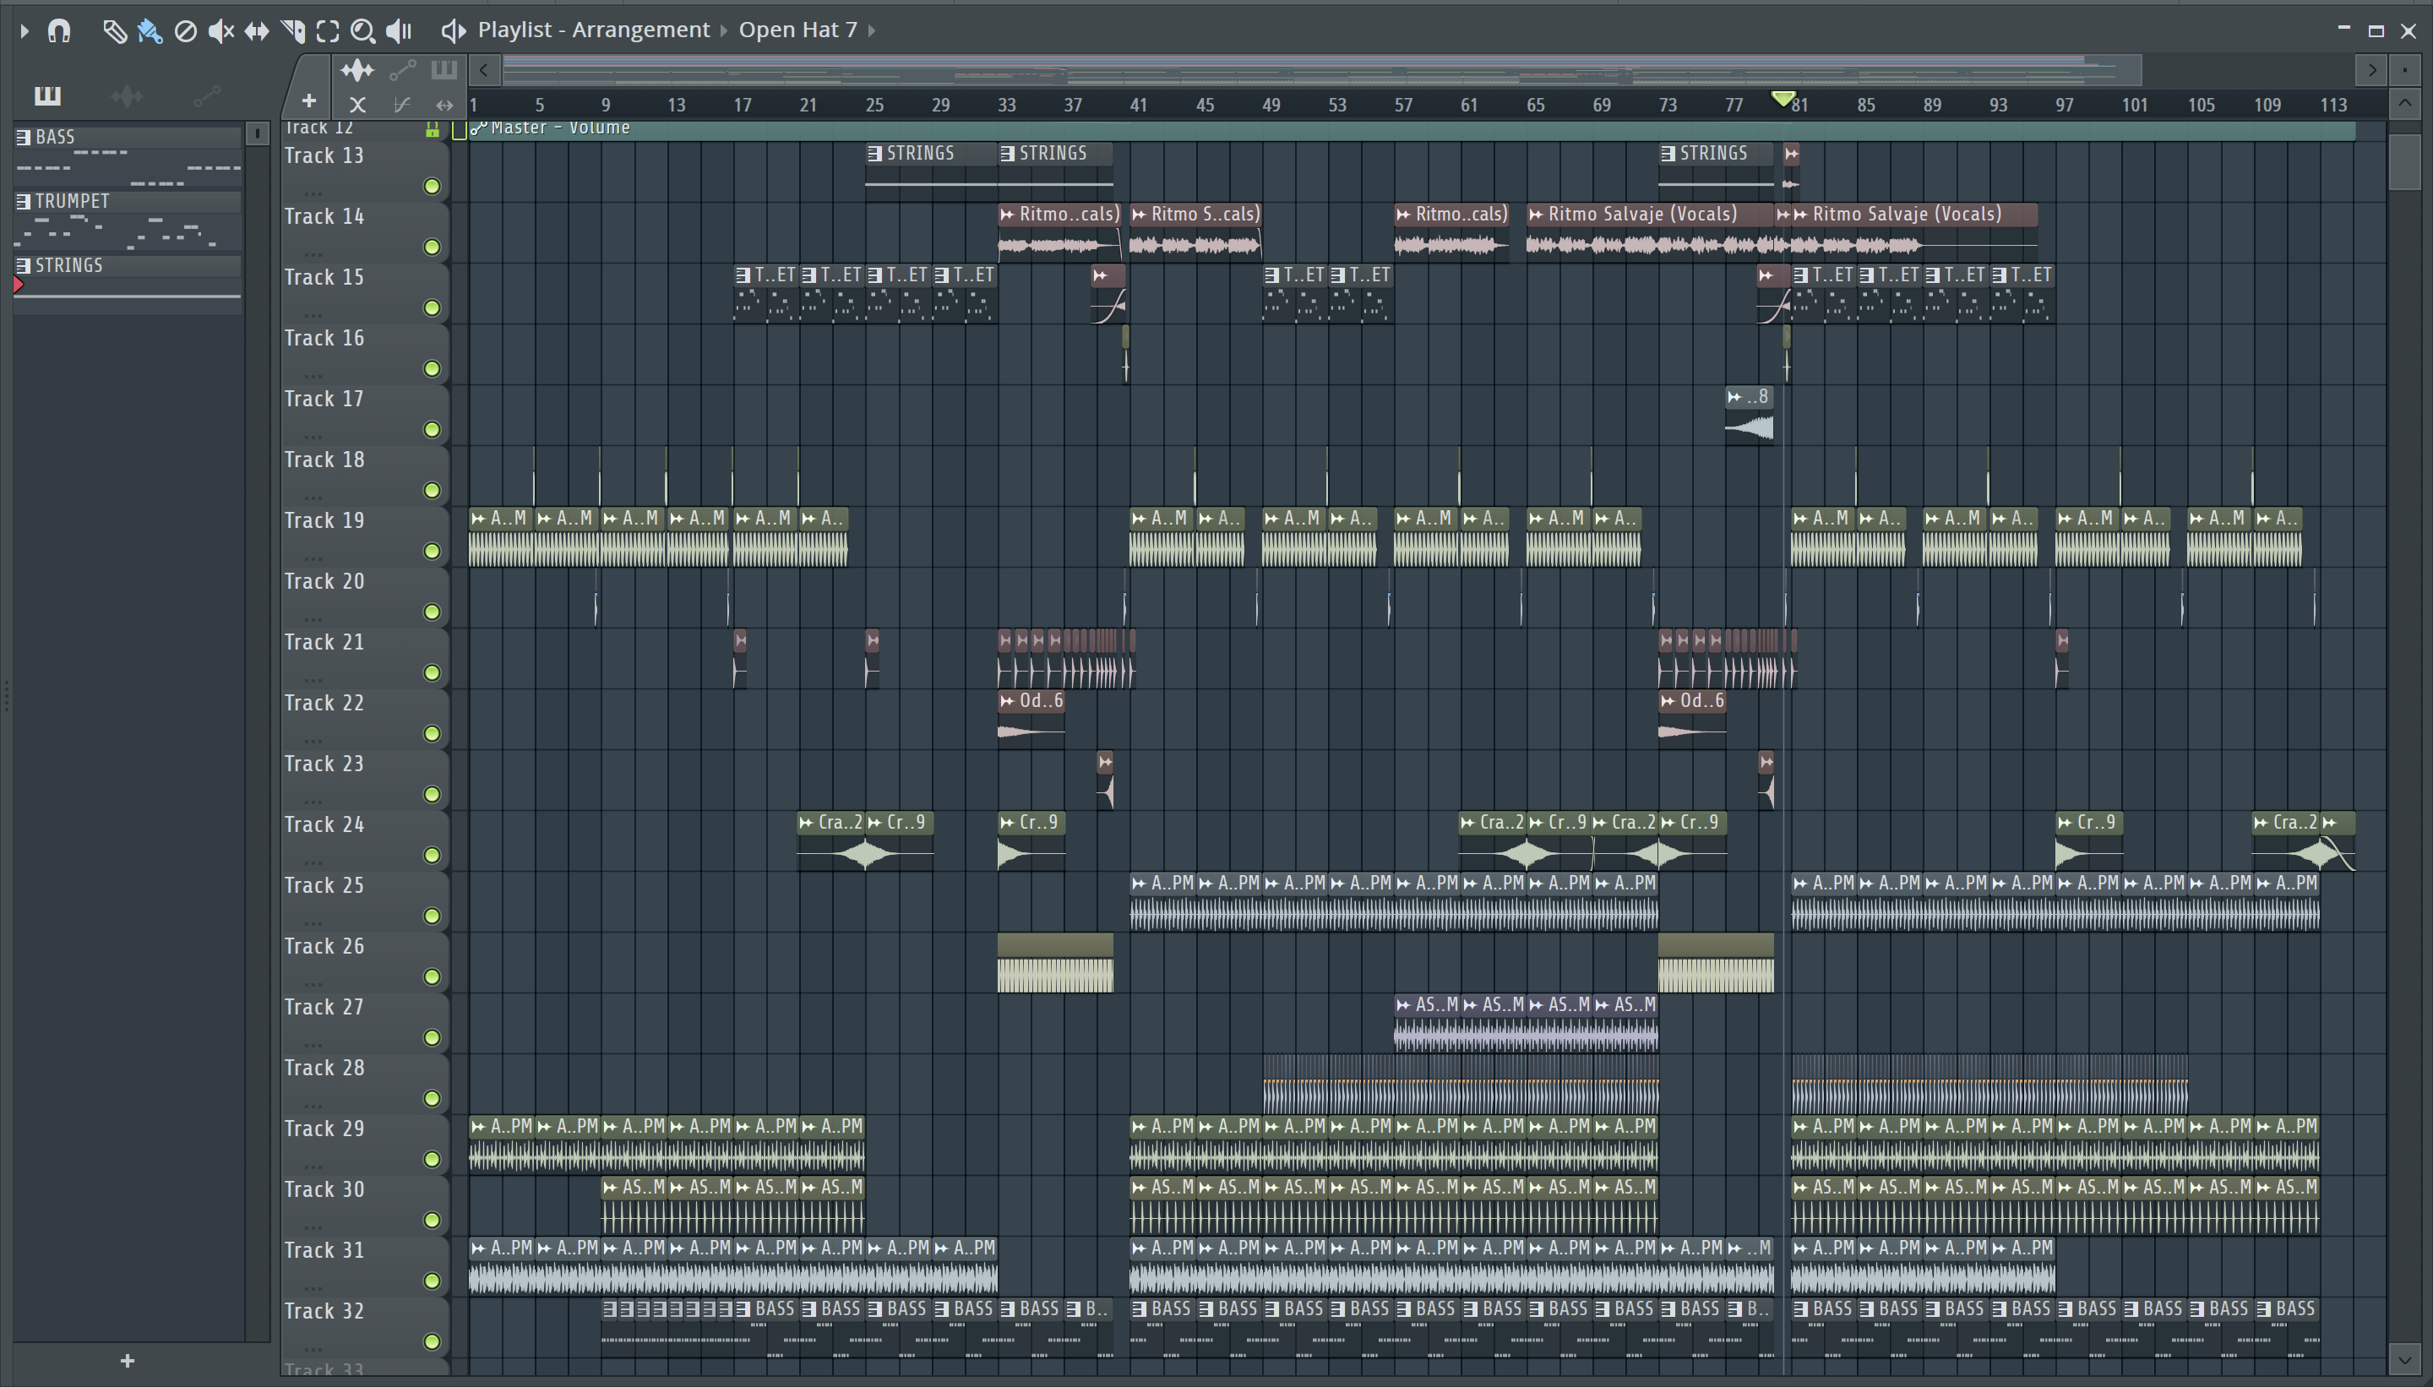
Task: Select the Track 15 header
Action: coord(365,293)
